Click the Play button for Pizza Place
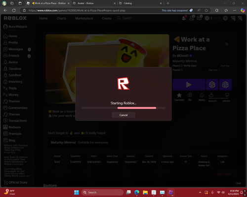 189,85
